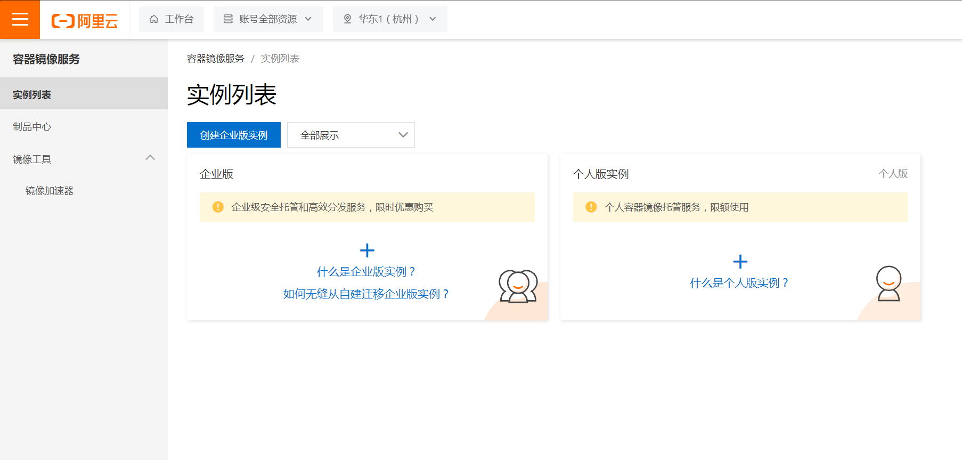Screen dimensions: 962x460
Task: Click the warning icon in enterprise notice
Action: 218,207
